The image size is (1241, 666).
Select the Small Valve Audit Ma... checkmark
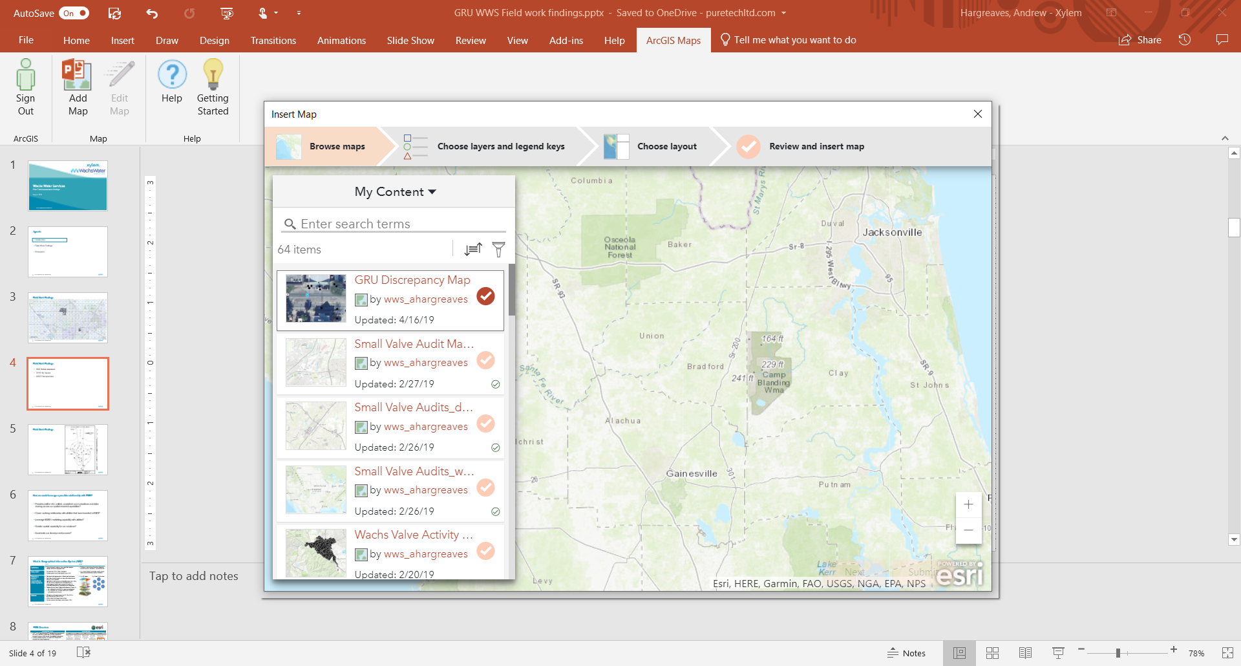coord(485,360)
